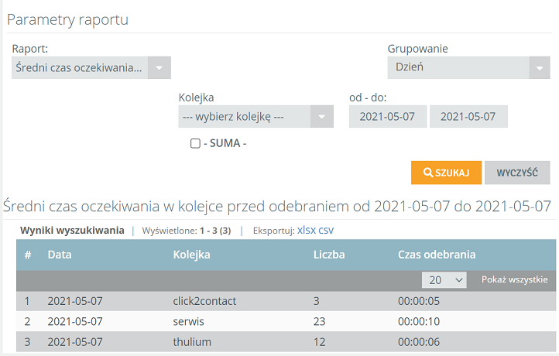The image size is (559, 356).
Task: Click the count value 3 for click2contact
Action: pos(316,301)
